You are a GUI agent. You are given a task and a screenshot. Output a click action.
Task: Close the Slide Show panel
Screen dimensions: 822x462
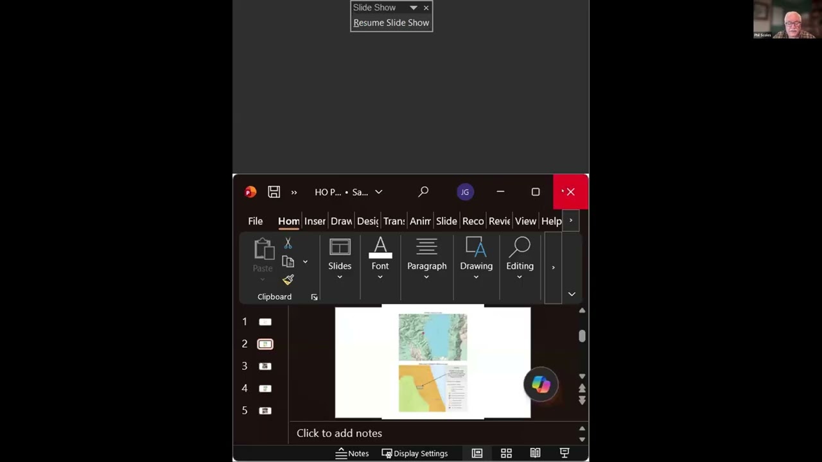pyautogui.click(x=426, y=8)
